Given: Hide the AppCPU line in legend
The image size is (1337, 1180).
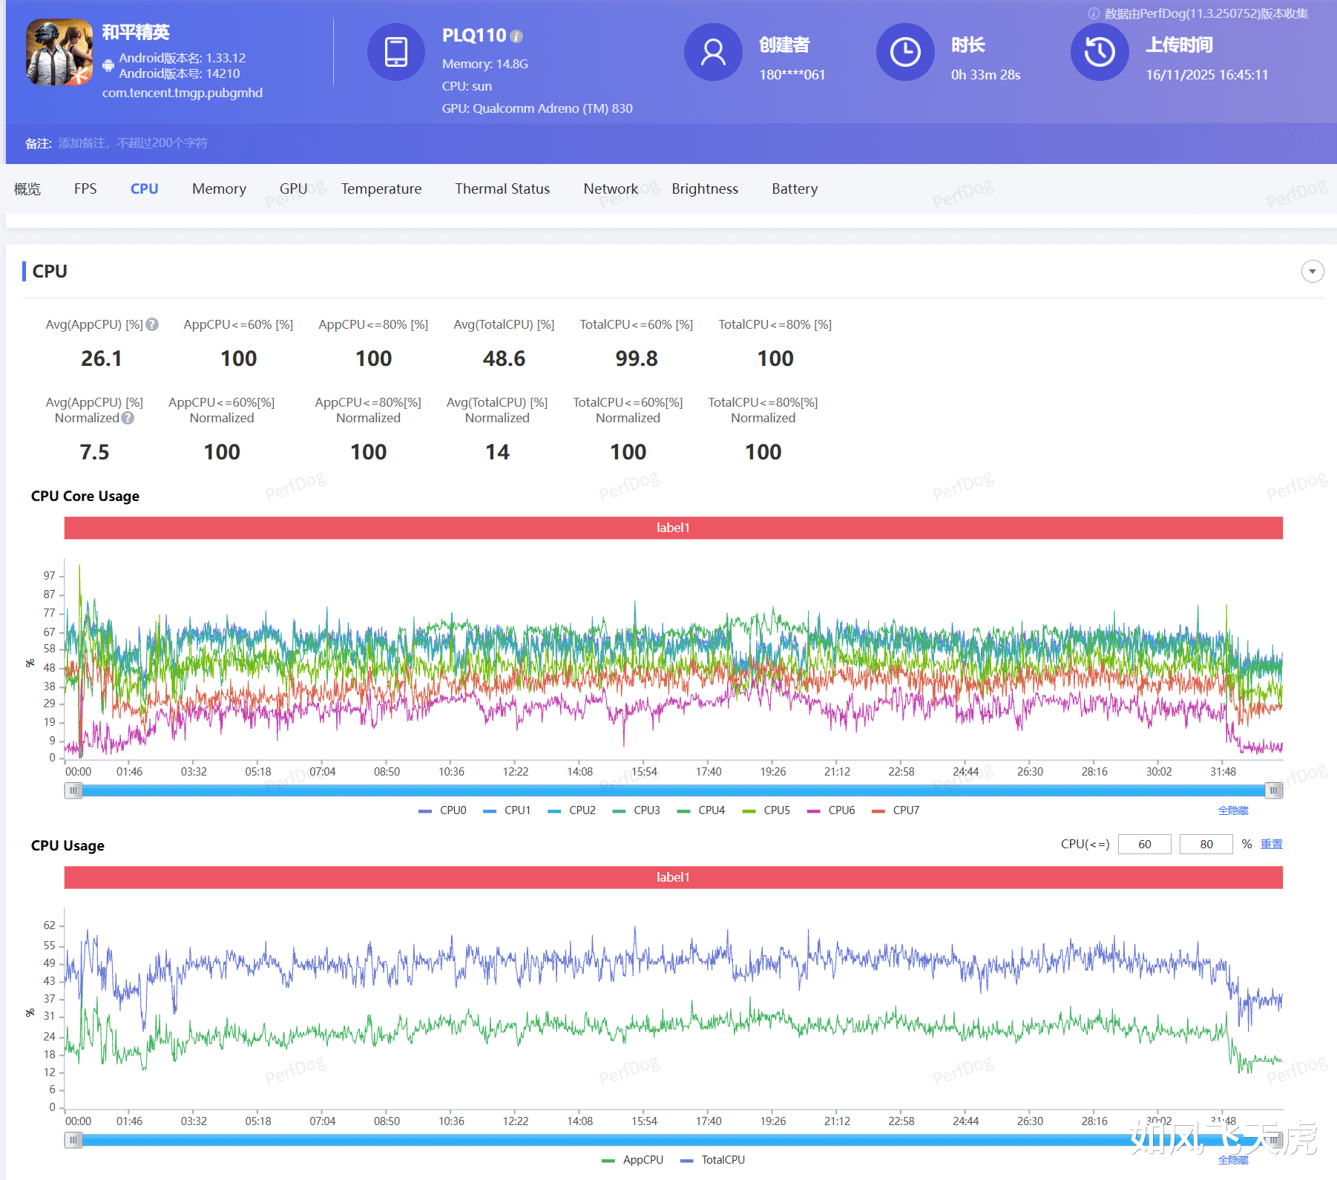Looking at the screenshot, I should coord(633,1160).
